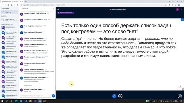Viewport: 184px width, 103px height.
Task: Mute tab using the tab audio icon
Action: (x=20, y=2)
